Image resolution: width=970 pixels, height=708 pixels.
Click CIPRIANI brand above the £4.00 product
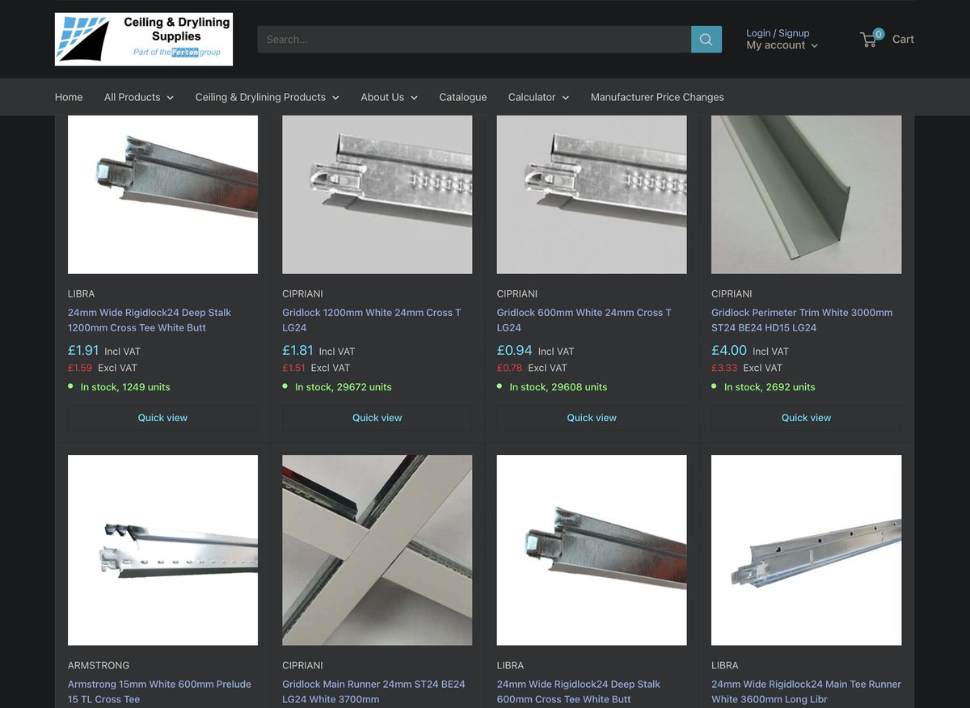[x=732, y=293]
